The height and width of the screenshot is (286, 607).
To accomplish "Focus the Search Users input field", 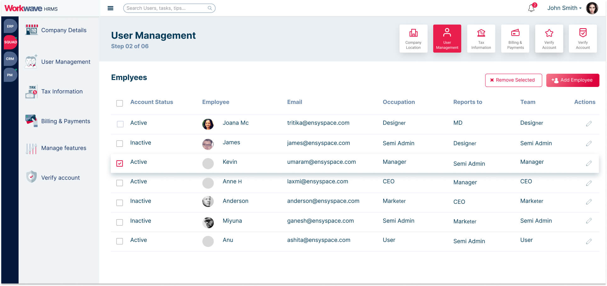I will [166, 8].
